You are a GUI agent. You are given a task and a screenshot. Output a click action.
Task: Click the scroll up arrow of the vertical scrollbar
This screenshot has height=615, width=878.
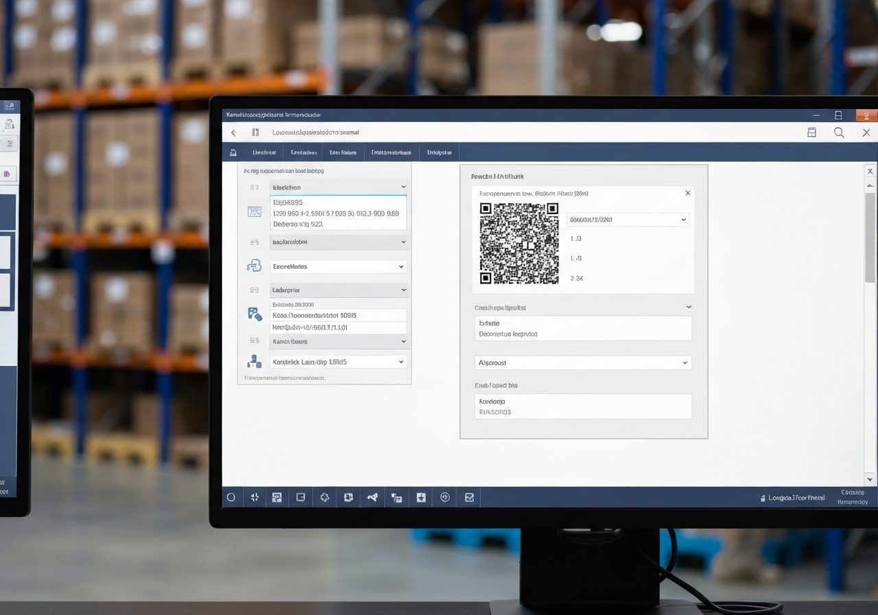(870, 185)
